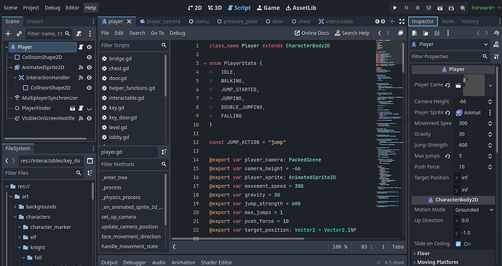Hide the first CollisionShape2D under Player
502x266 pixels.
coord(89,57)
